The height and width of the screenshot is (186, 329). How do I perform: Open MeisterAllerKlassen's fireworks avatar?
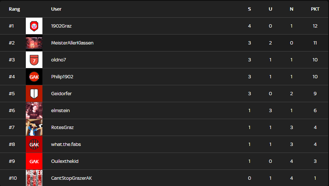point(34,43)
